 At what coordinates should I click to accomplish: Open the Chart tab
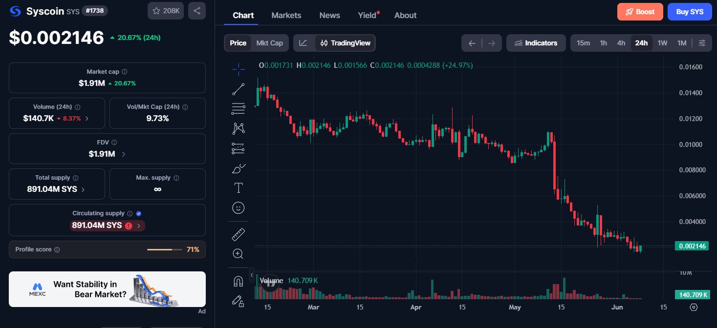coord(243,15)
